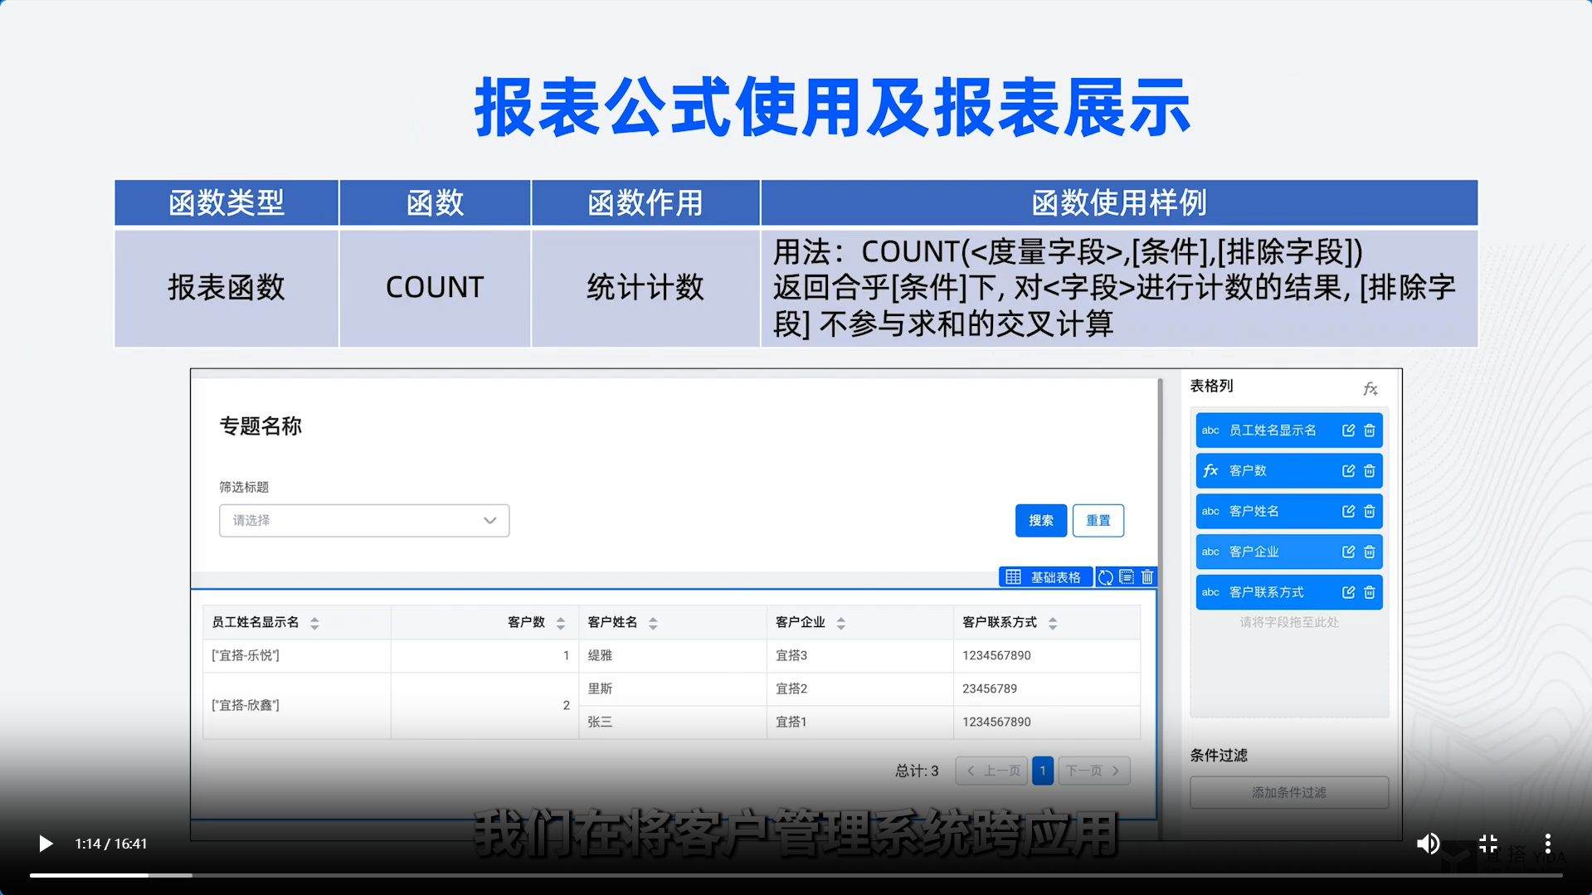1592x895 pixels.
Task: Delete the 员工姓名显示名 column
Action: pos(1370,430)
